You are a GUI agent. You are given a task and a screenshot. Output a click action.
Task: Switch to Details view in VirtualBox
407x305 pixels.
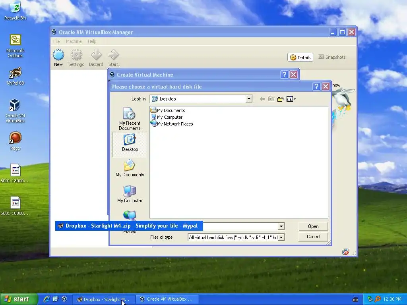(x=300, y=57)
